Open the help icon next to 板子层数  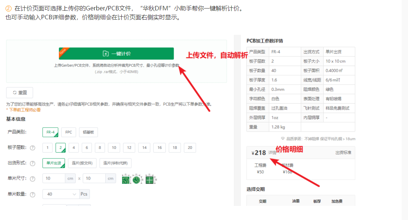tap(33, 147)
